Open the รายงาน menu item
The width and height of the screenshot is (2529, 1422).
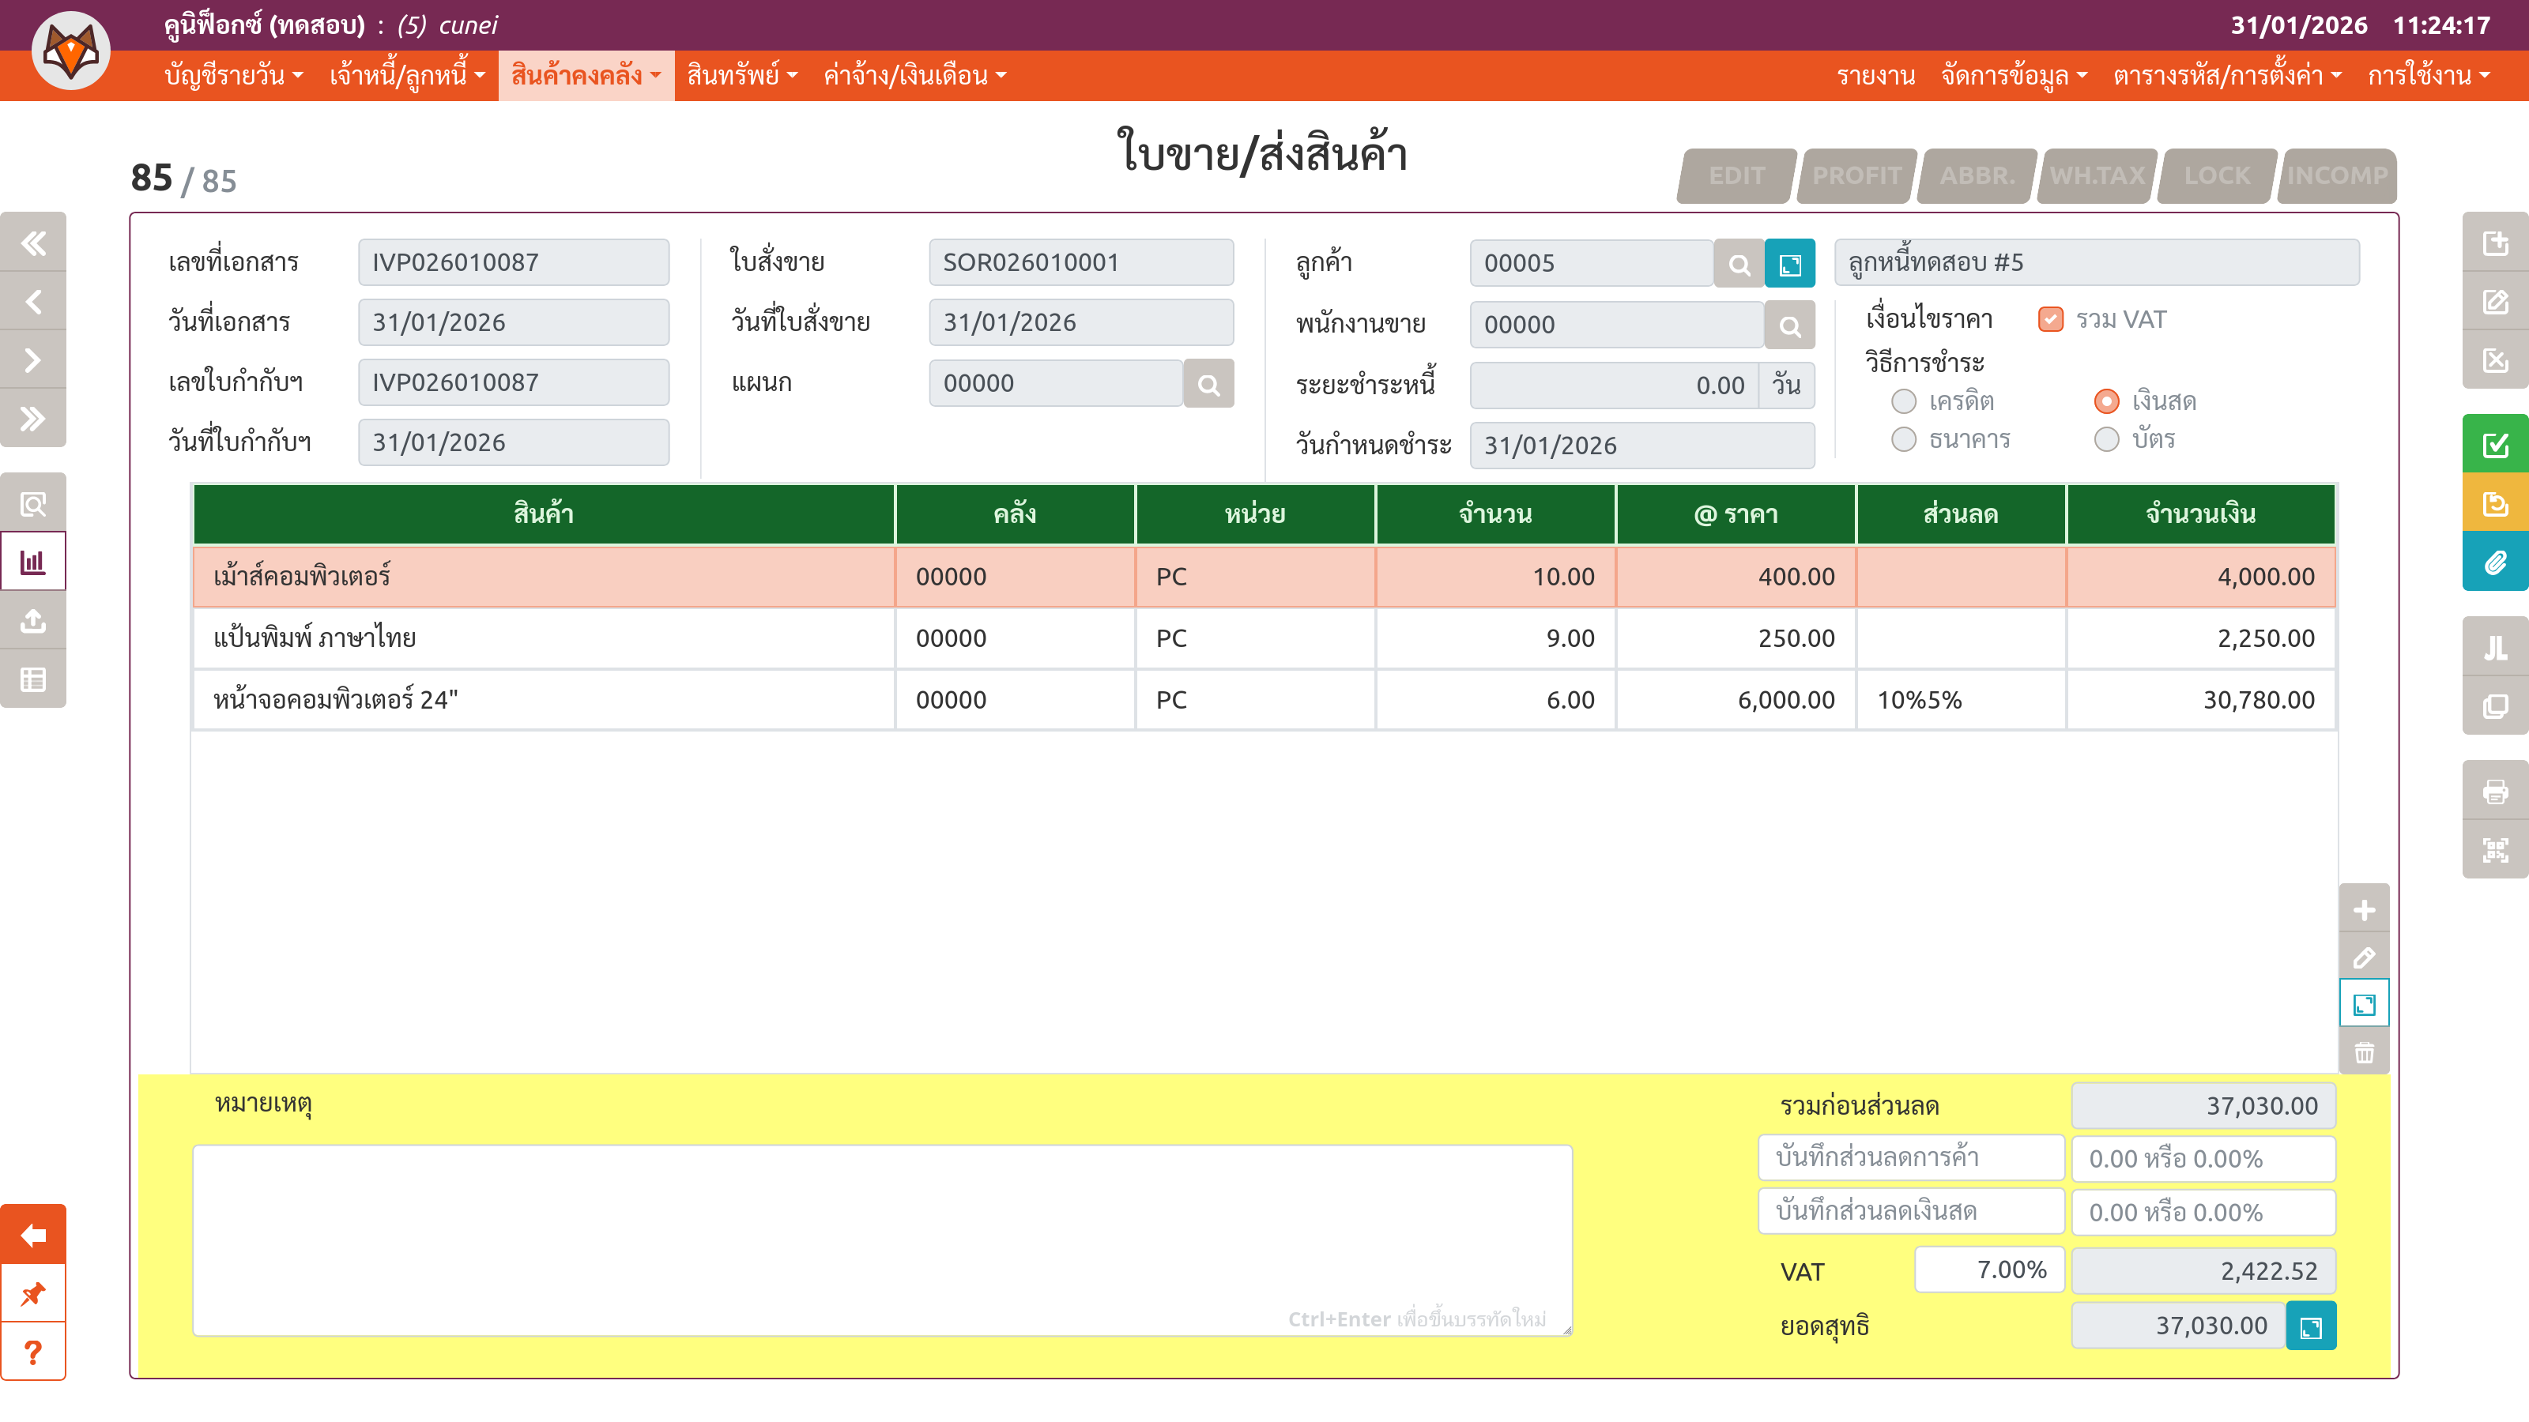[x=1875, y=76]
